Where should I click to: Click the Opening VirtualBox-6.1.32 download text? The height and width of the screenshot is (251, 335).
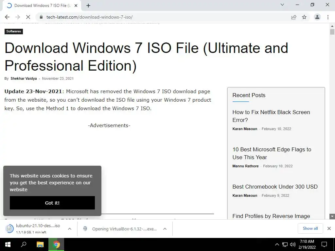[125, 229]
